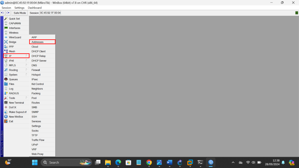Screen dimensions: 299x168
Task: Select Firewall in the IP submenu
Action: coord(36,70)
